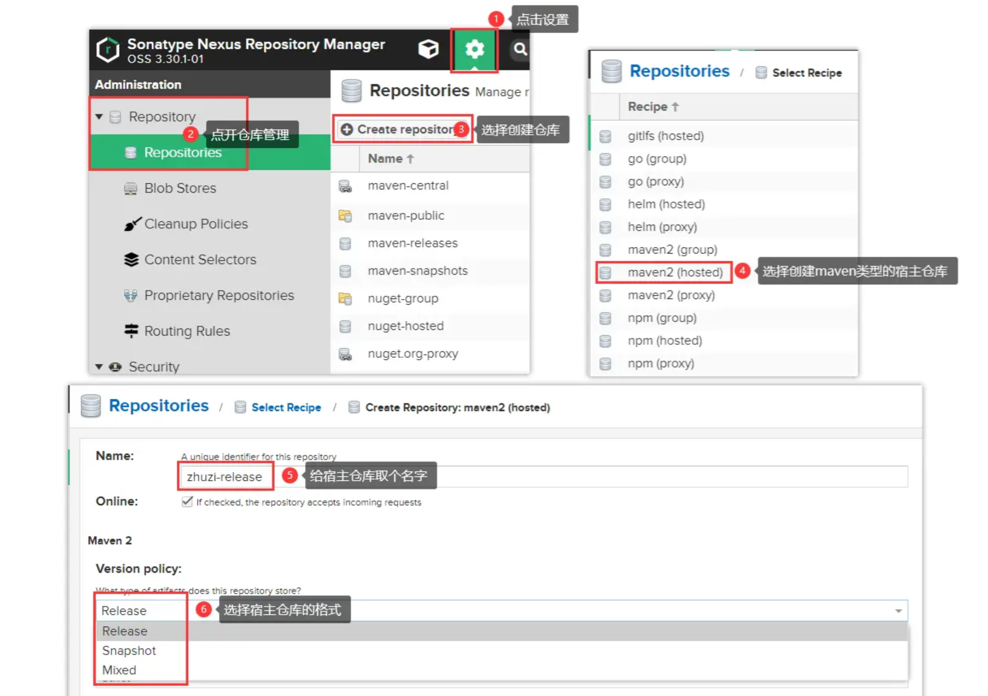Collapse the Repository tree node arrow
Screen dimensions: 988x696
tap(99, 117)
